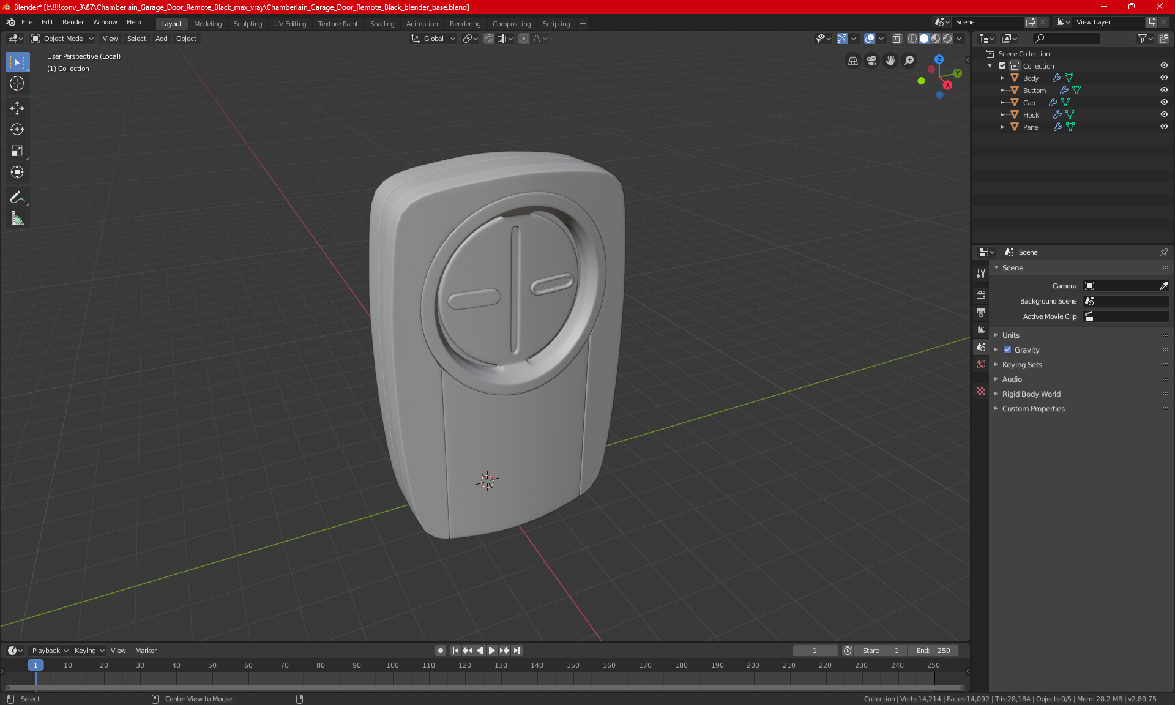The width and height of the screenshot is (1175, 705).
Task: Choose the Scale tool
Action: coord(17,151)
